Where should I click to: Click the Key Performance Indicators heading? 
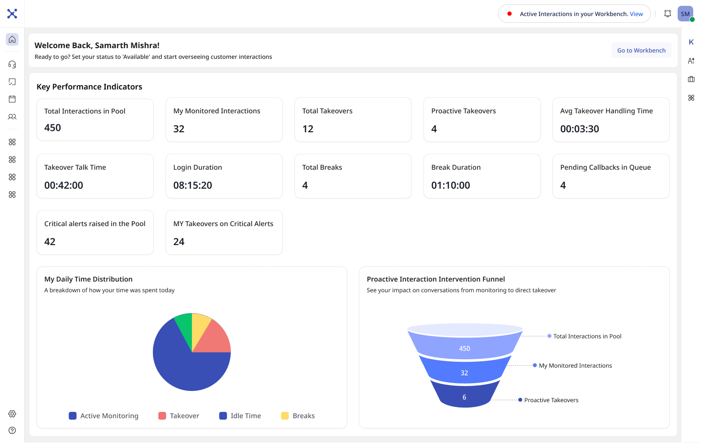coord(90,87)
